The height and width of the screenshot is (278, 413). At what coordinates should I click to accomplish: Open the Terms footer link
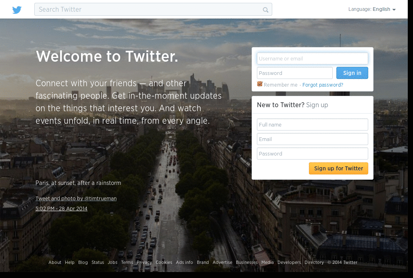pyautogui.click(x=127, y=262)
